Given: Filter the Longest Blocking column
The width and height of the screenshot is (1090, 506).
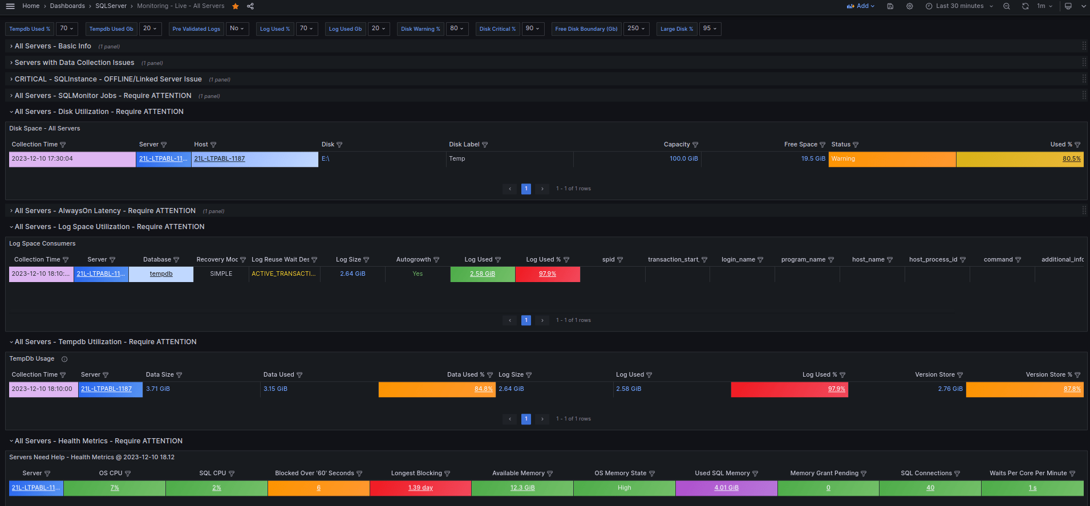Looking at the screenshot, I should click(447, 474).
